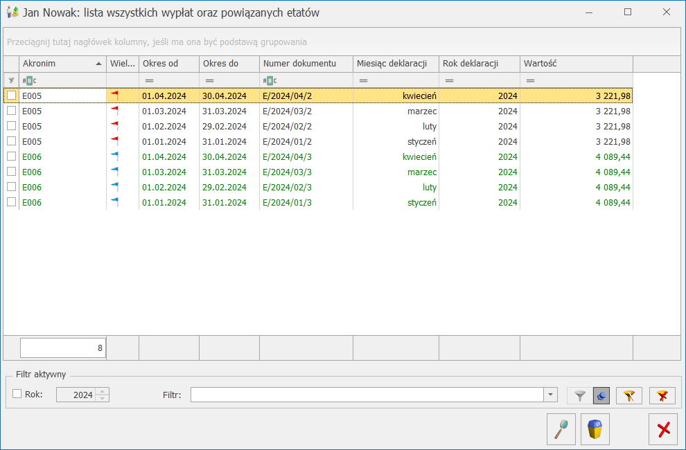Decrease the year with the Rok down arrow
Image resolution: width=686 pixels, height=450 pixels.
103,398
